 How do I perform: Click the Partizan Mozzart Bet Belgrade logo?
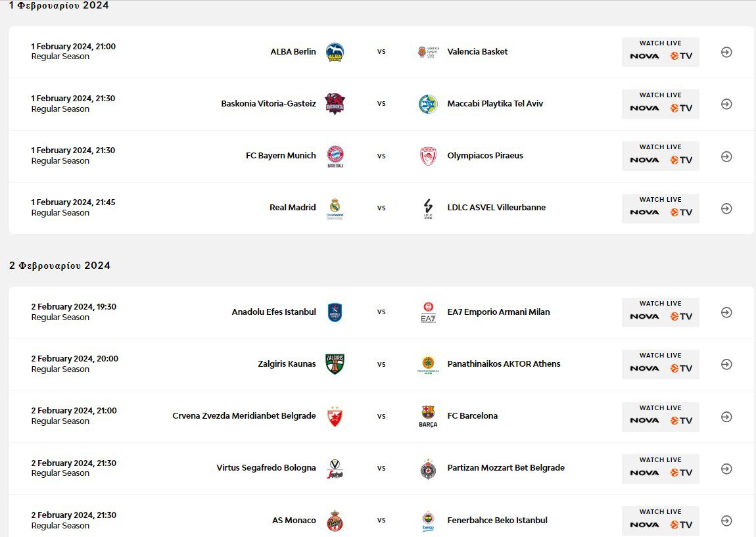point(428,469)
